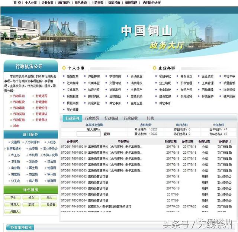Open 年检年审 under 企业办事

coord(229,76)
